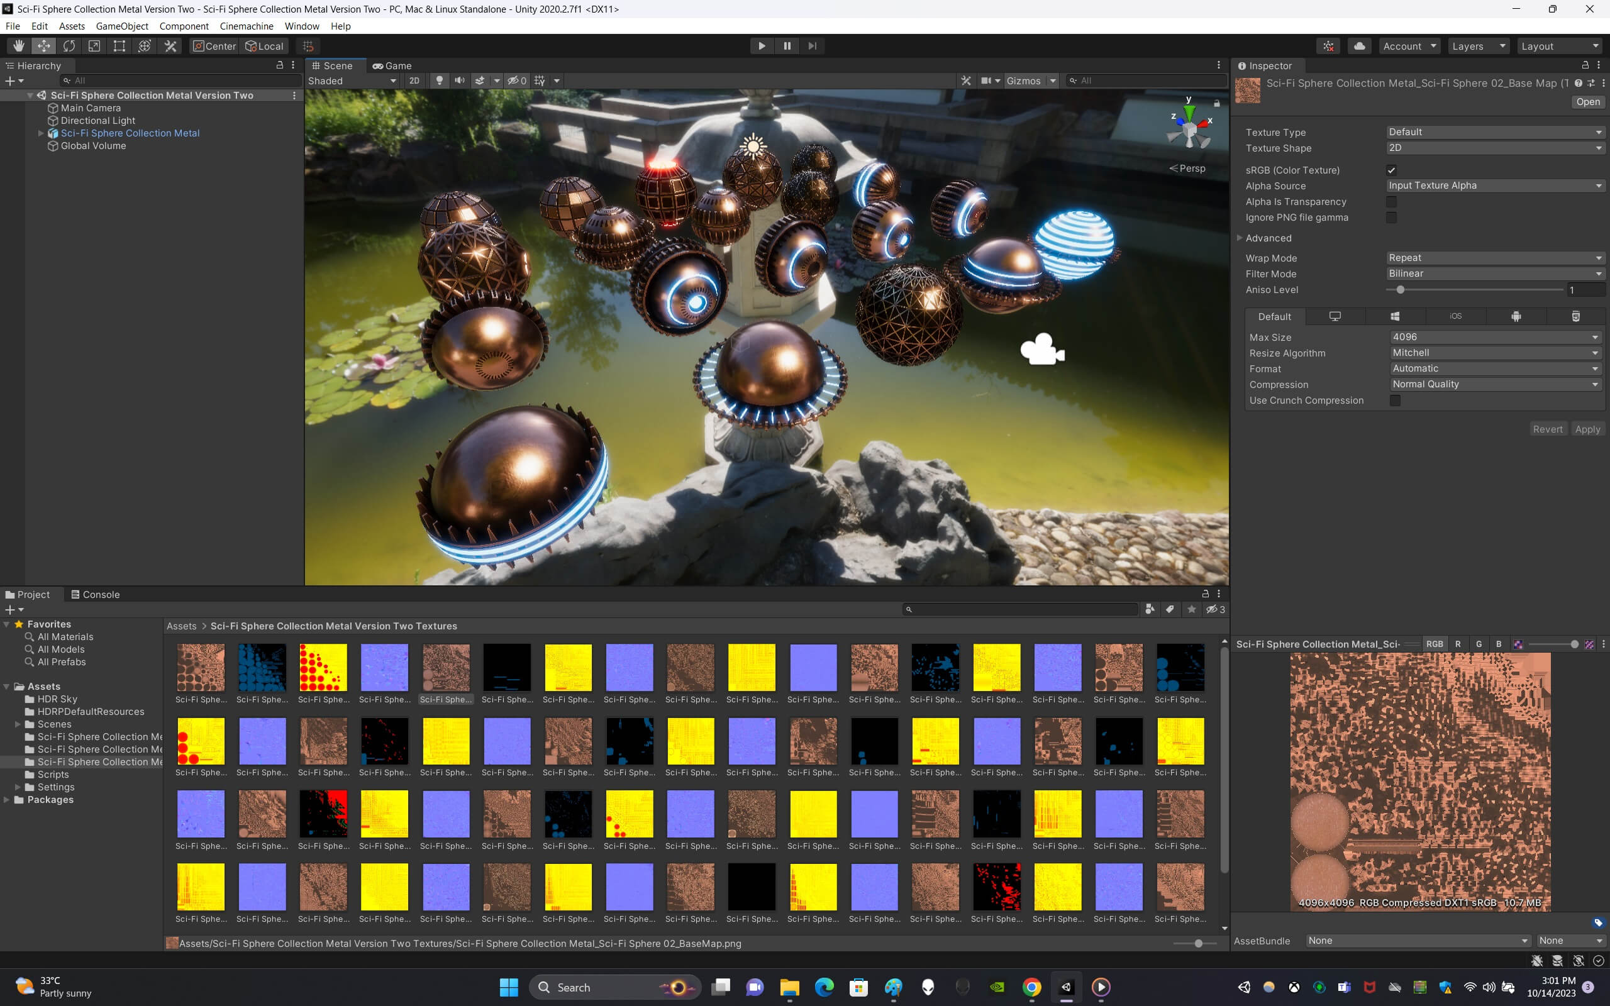Click the Open button in Inspector
1610x1006 pixels.
click(x=1587, y=102)
